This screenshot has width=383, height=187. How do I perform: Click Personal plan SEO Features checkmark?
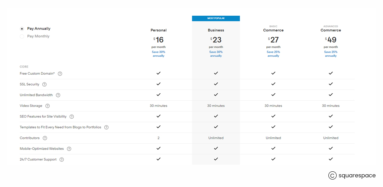coord(159,116)
